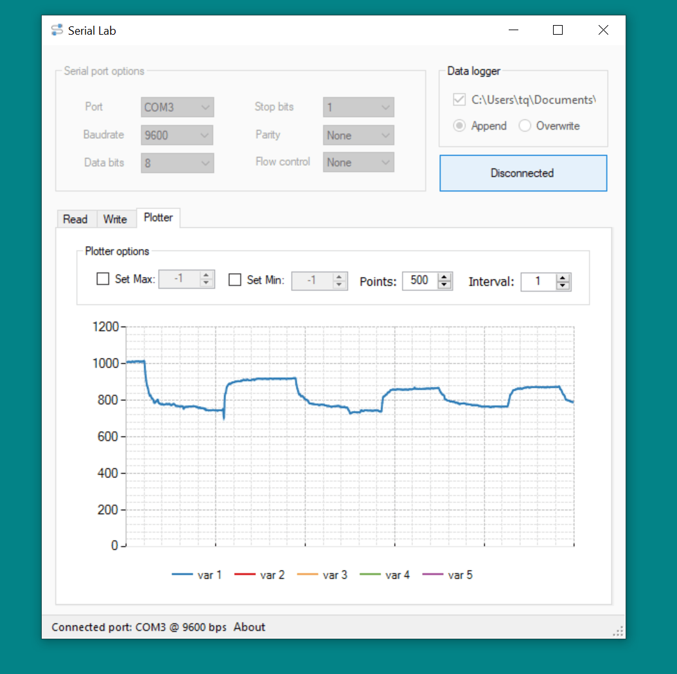Viewport: 677px width, 674px height.
Task: Decrease Interval value with down arrow
Action: 563,287
